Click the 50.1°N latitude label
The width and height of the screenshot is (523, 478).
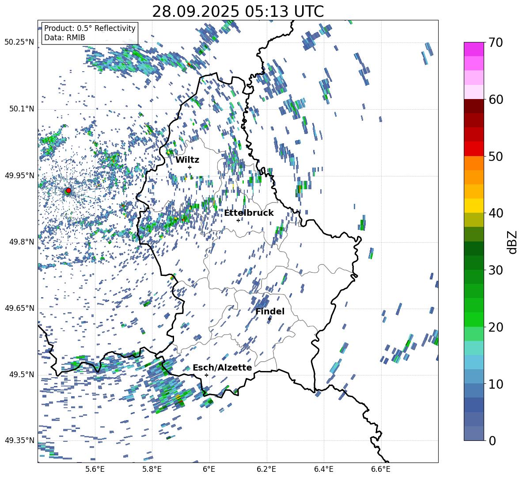pos(22,109)
